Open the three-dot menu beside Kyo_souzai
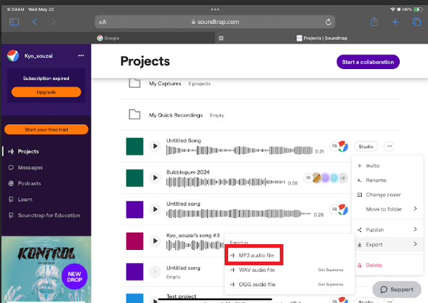The image size is (428, 303). pos(81,56)
